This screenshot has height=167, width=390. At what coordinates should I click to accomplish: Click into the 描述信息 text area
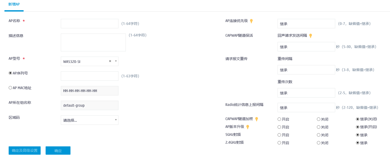point(93,42)
